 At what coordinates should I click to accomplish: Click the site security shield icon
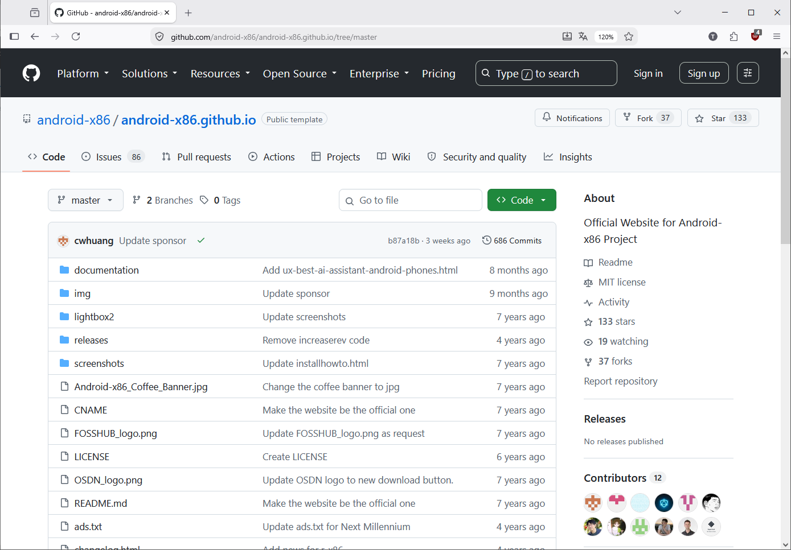point(159,37)
